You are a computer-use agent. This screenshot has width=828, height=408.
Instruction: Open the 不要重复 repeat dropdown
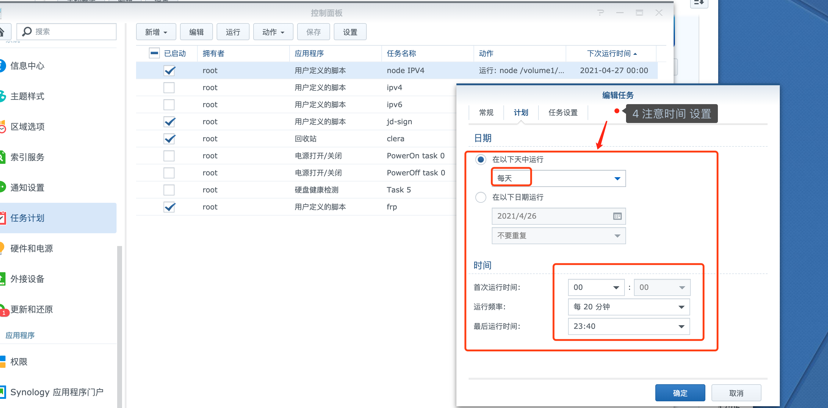tap(559, 236)
